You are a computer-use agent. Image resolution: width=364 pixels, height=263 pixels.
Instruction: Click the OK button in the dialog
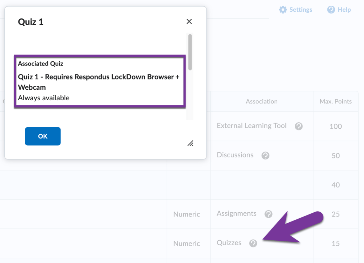pos(43,136)
